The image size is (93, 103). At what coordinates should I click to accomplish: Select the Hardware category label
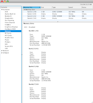coord(6,10)
